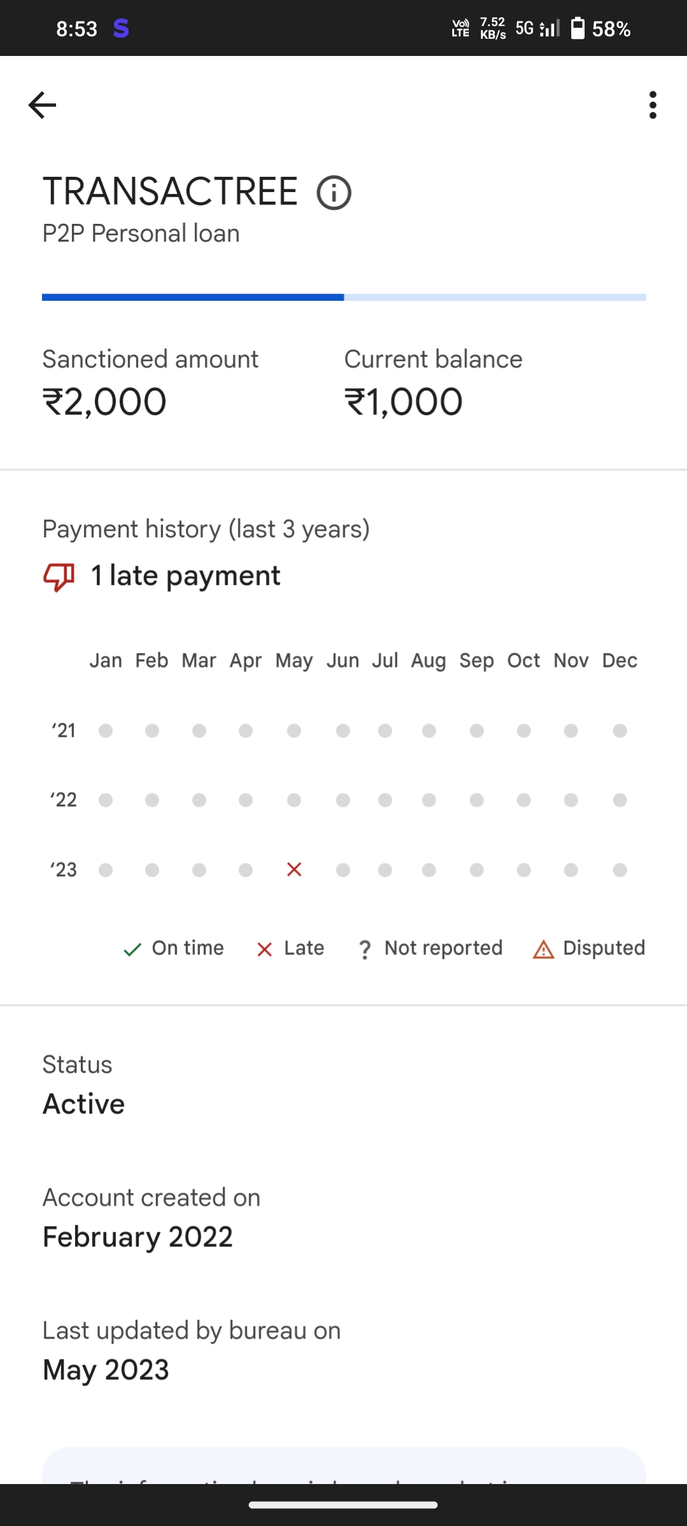Viewport: 687px width, 1526px height.
Task: Tap the Active status value
Action: point(84,1104)
